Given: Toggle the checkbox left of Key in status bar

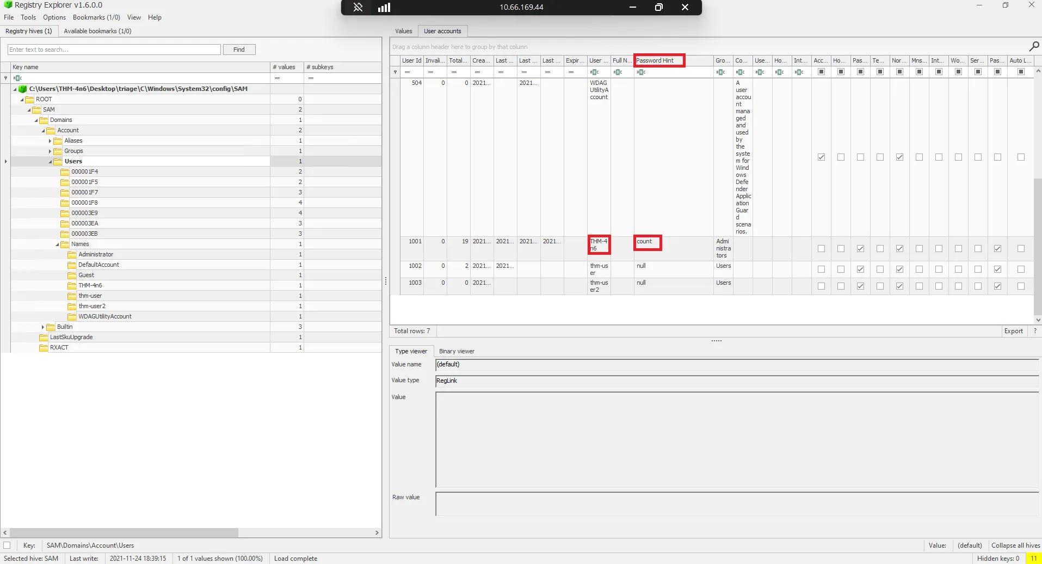Looking at the screenshot, I should (x=7, y=545).
